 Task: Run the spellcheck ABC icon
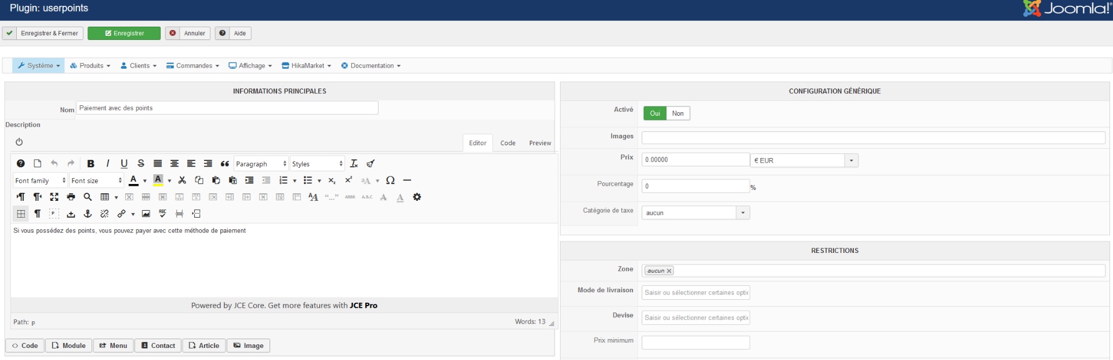tap(163, 214)
